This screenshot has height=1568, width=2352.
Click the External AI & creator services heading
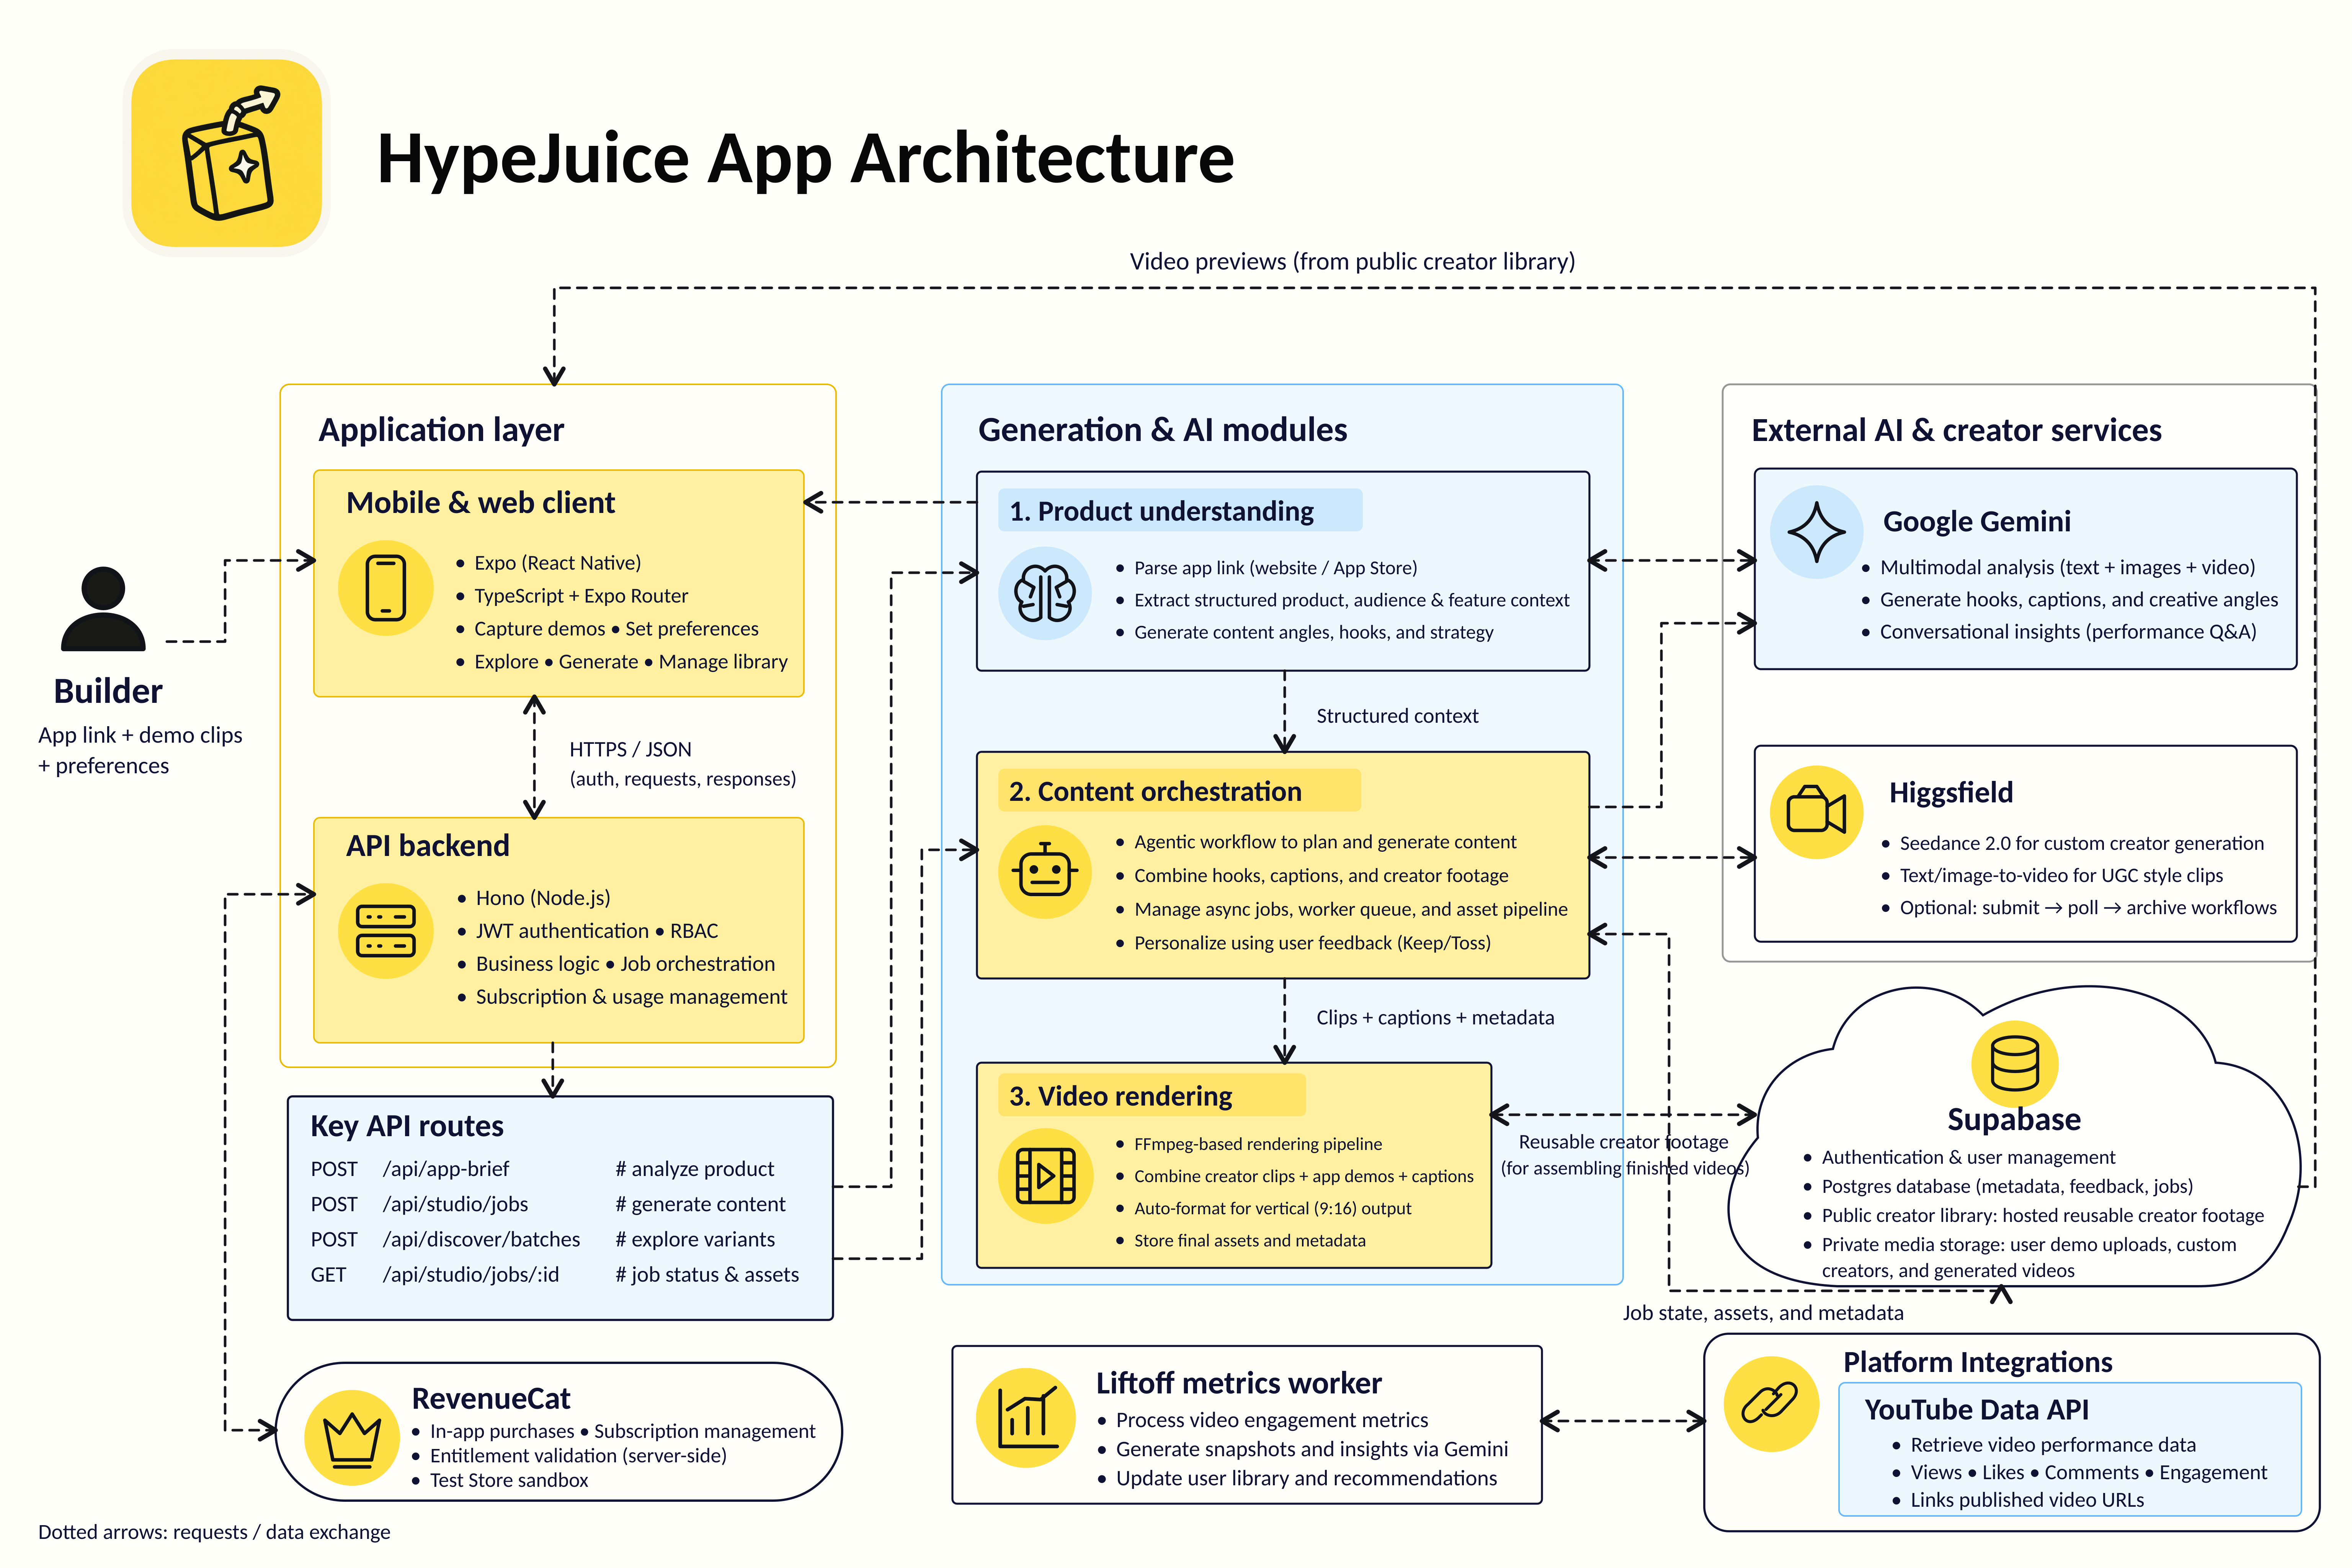coord(1956,430)
